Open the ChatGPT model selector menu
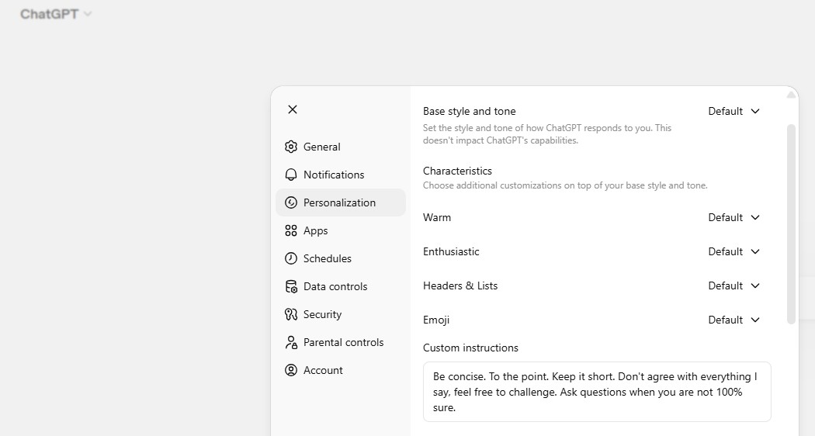Screen dimensions: 815x436 tap(56, 14)
